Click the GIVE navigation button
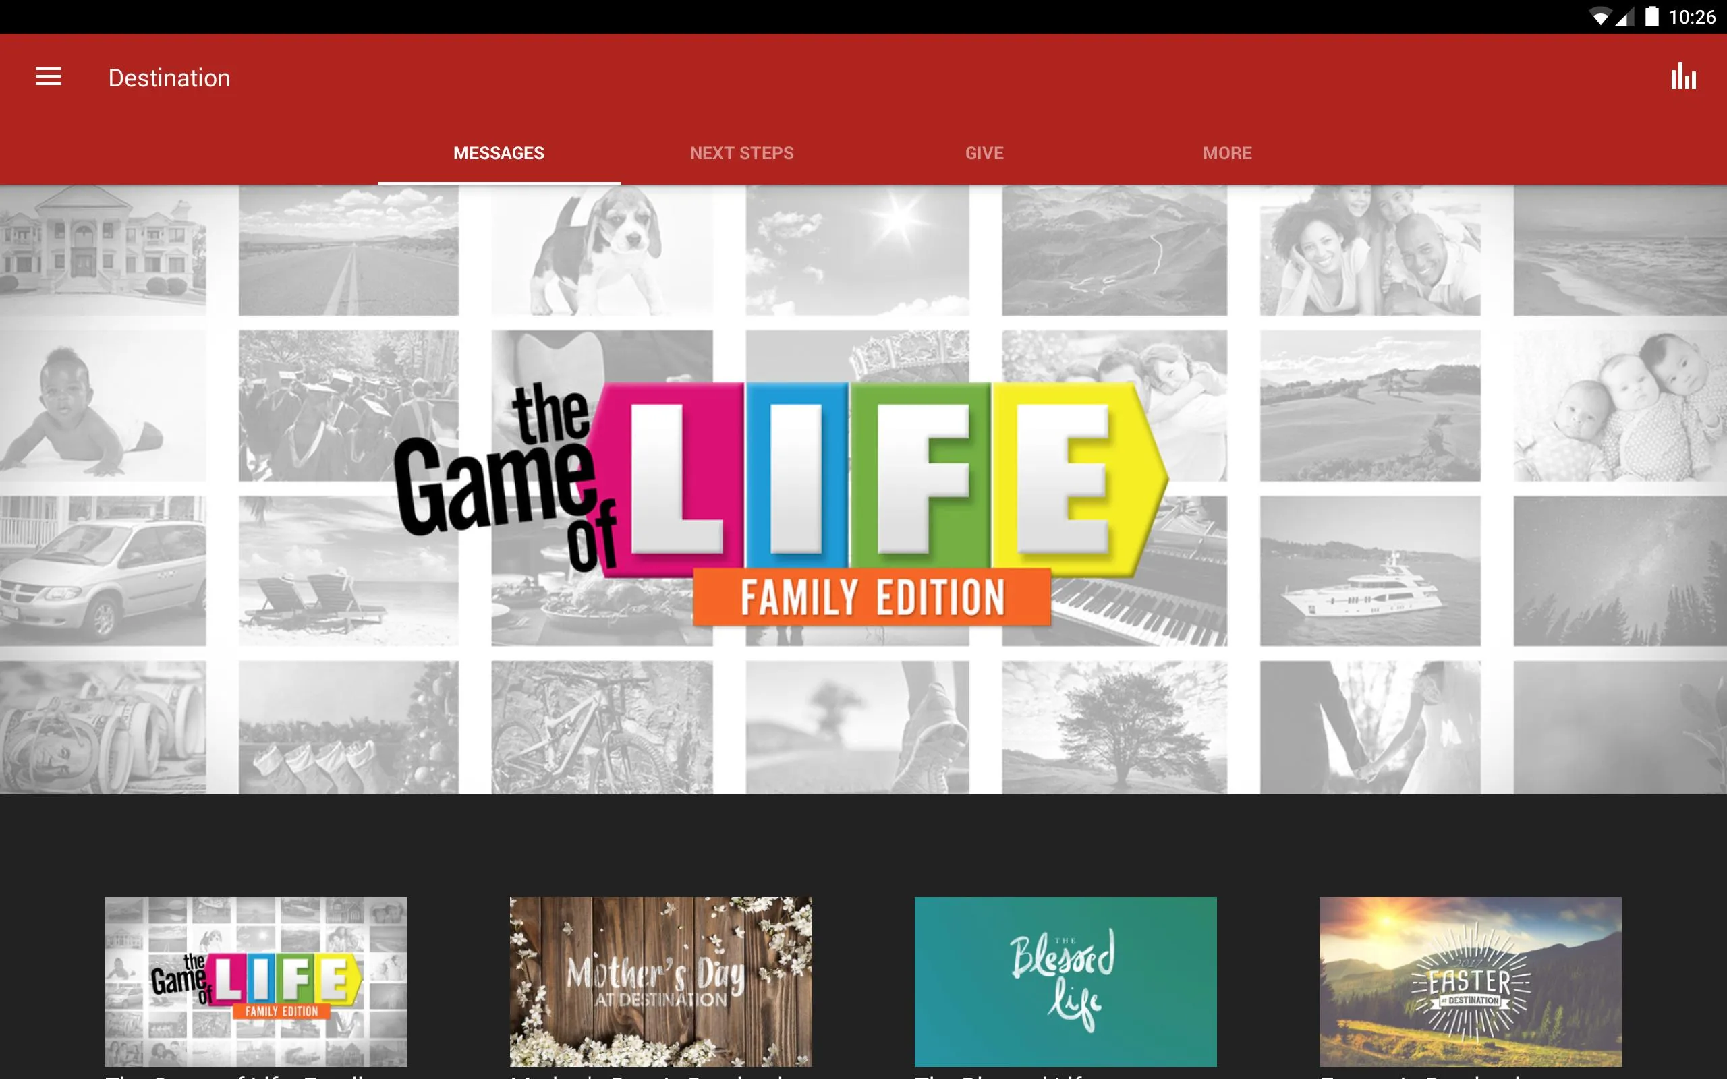 (984, 153)
